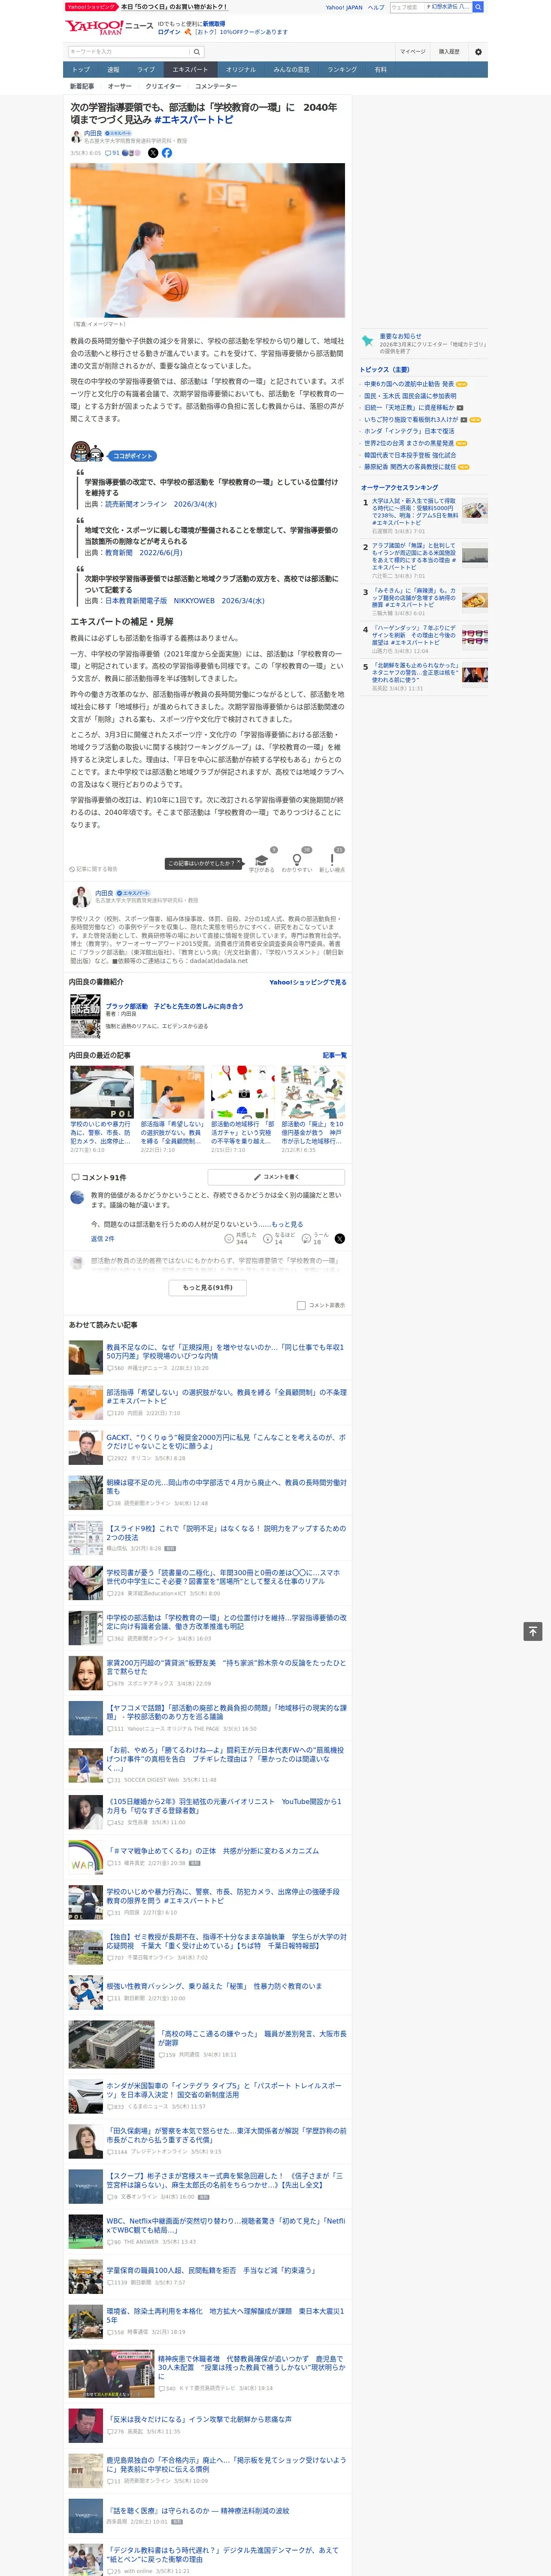Open the 読売新聞オンライン 2026/3/4 source link

161,504
